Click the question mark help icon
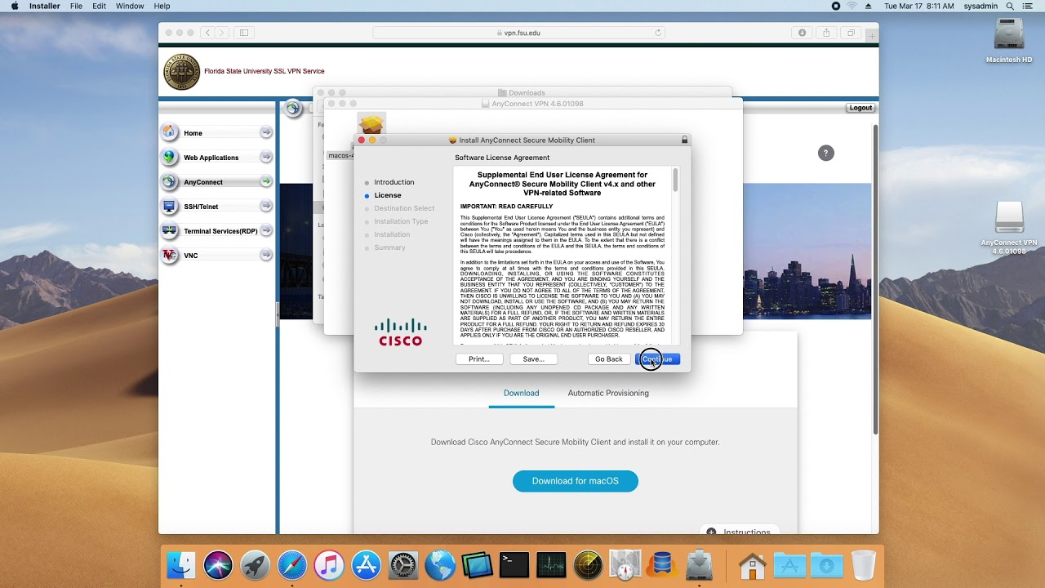Image resolution: width=1045 pixels, height=588 pixels. coord(826,153)
